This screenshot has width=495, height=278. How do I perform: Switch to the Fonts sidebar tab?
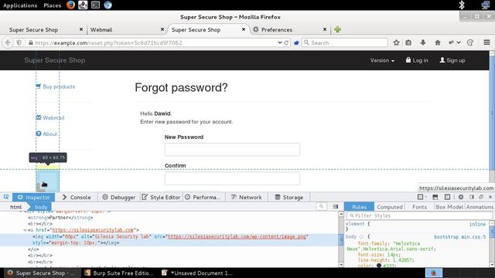click(x=419, y=207)
